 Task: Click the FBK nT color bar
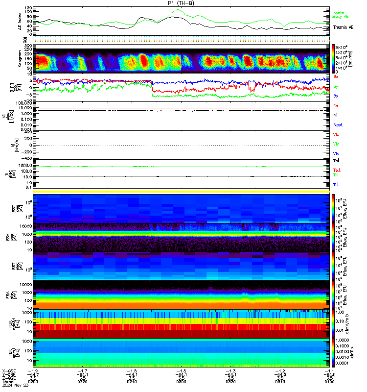333,353
